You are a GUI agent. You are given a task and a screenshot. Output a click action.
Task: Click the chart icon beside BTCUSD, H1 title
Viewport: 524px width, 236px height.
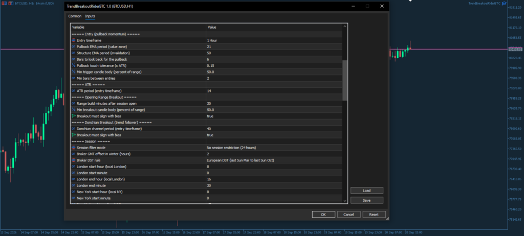tap(11, 4)
